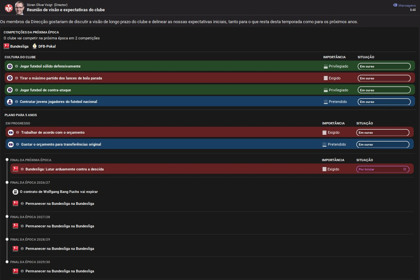
Task: Click ball icon beside 'Tirar o máximo partido'
Action: (x=10, y=78)
